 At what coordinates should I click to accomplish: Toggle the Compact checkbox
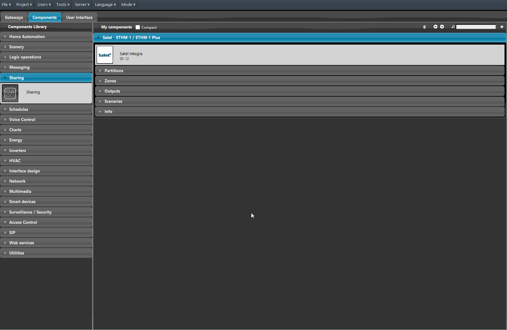click(138, 27)
